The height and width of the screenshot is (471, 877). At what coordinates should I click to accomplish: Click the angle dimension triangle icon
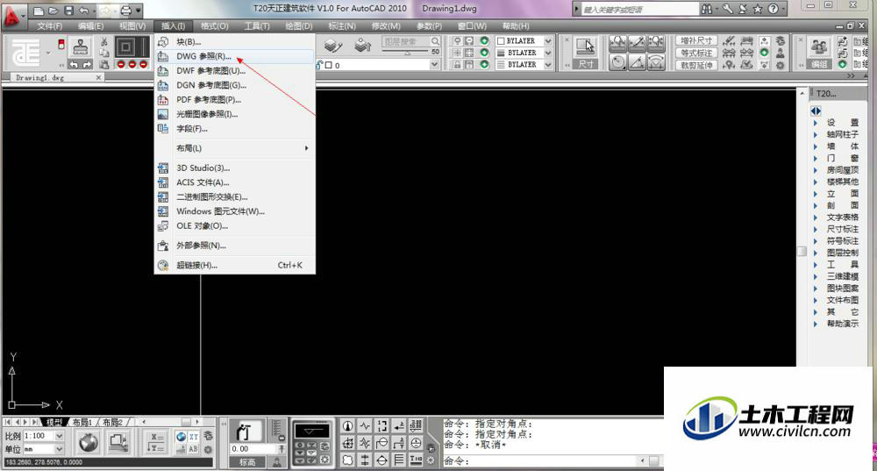pos(637,62)
